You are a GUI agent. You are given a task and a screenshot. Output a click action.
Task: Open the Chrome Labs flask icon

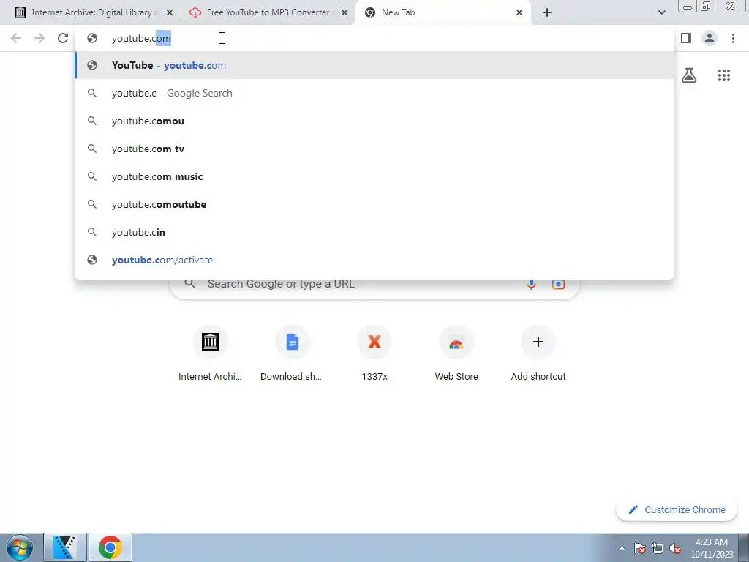689,75
